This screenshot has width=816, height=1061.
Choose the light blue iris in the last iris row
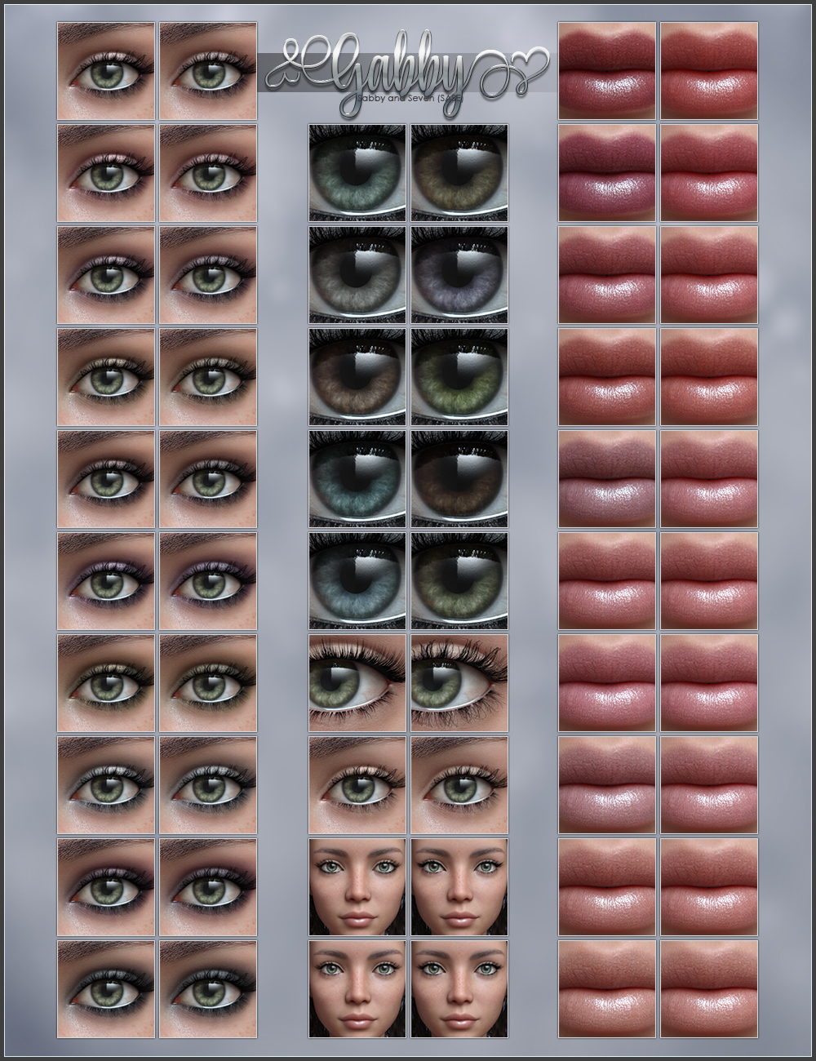pyautogui.click(x=357, y=579)
